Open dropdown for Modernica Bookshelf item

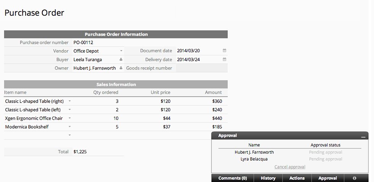point(69,127)
